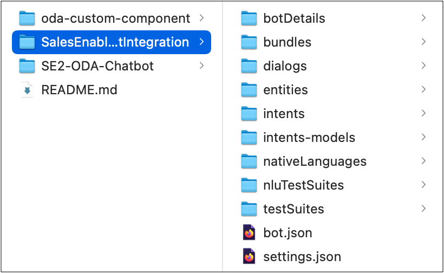
Task: Select the settings.json file name
Action: [x=302, y=256]
